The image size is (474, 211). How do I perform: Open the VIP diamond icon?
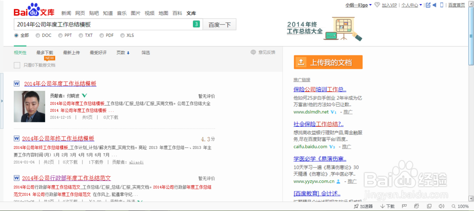click(377, 5)
